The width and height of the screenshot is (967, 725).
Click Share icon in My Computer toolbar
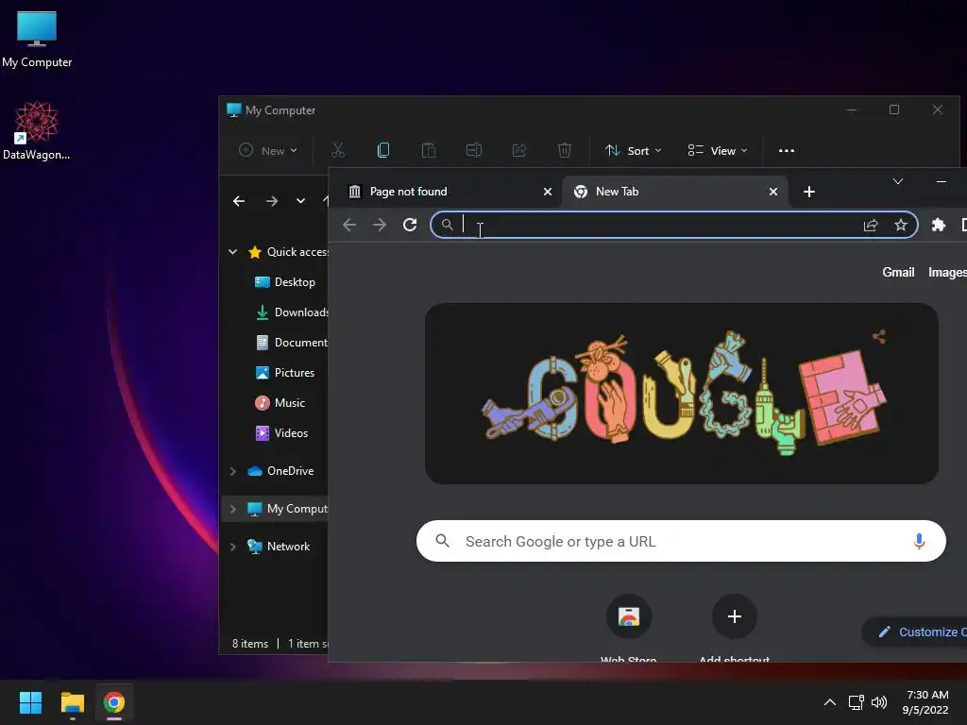519,150
